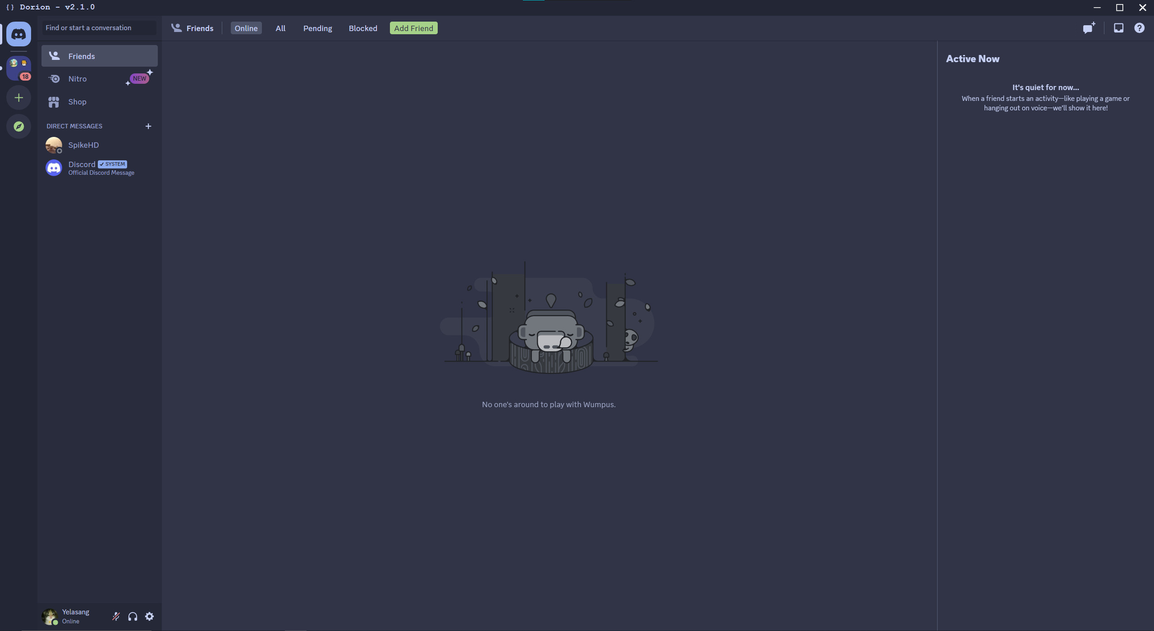Image resolution: width=1154 pixels, height=631 pixels.
Task: Click the Active Now heading
Action: click(972, 59)
